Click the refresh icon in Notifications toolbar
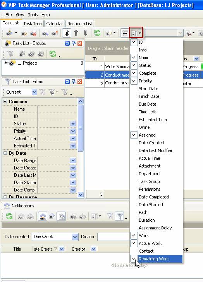 pyautogui.click(x=9, y=216)
